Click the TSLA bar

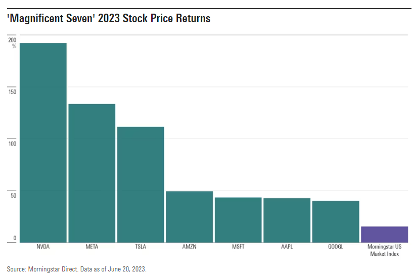pyautogui.click(x=141, y=185)
